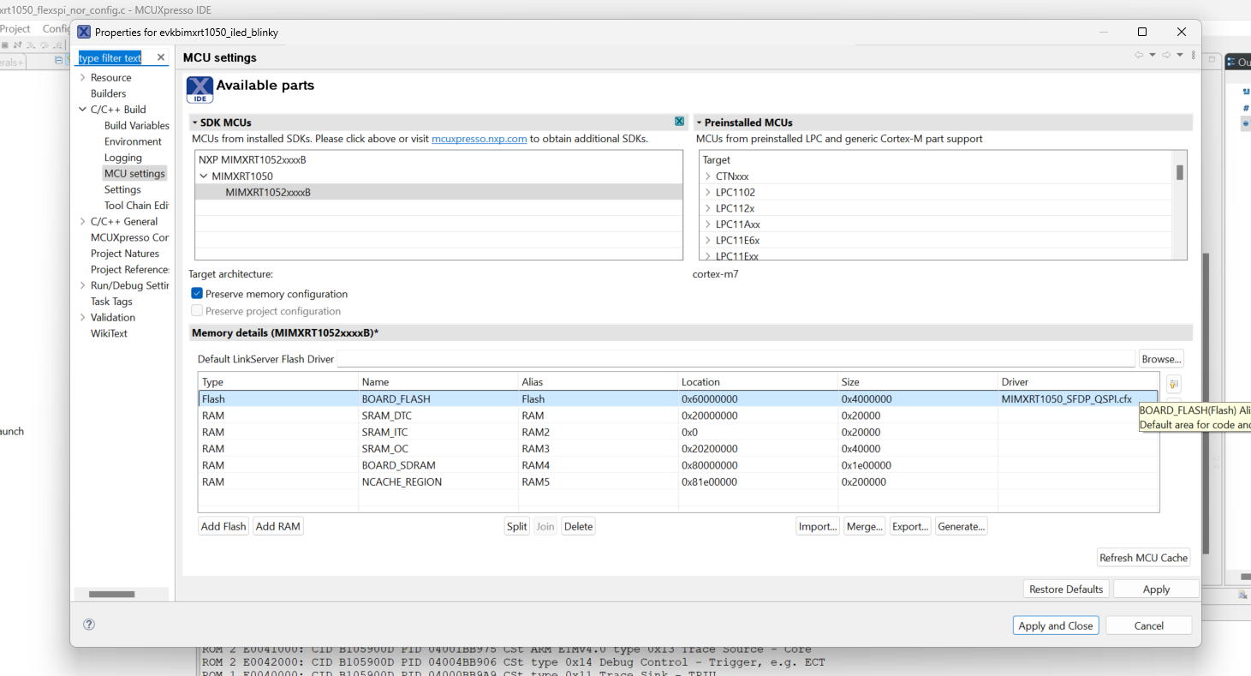
Task: Click the move-up arrow beside memory table
Action: (x=1173, y=384)
